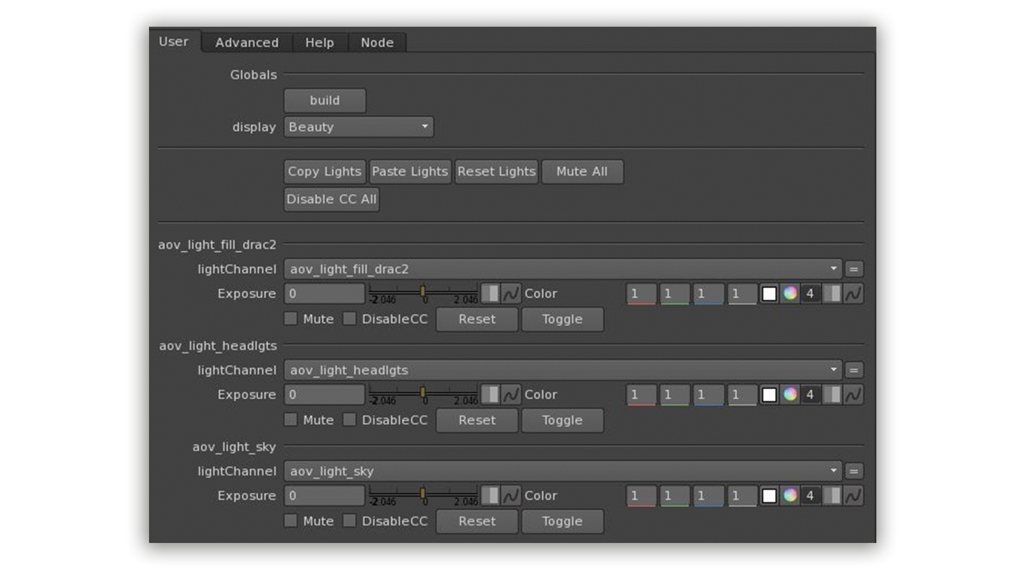1012x569 pixels.
Task: Click the Exposure value field for aov_light_headlgts
Action: tap(324, 395)
